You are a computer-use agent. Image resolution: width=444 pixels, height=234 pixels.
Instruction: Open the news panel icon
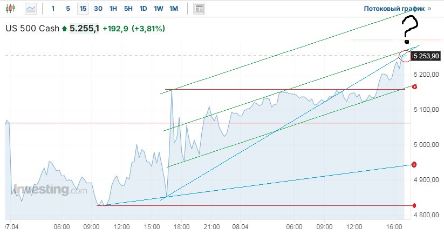[x=200, y=9]
